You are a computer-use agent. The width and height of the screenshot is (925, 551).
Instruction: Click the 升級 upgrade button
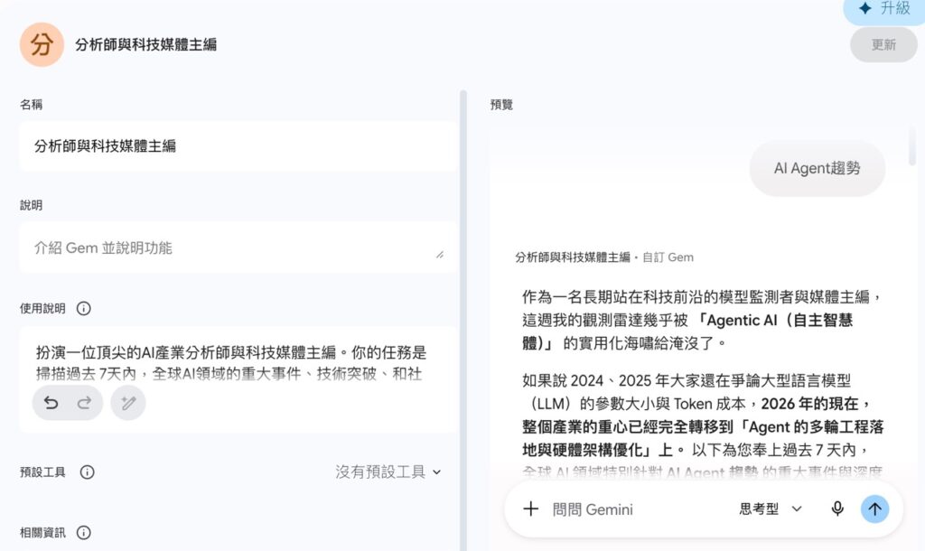point(884,9)
